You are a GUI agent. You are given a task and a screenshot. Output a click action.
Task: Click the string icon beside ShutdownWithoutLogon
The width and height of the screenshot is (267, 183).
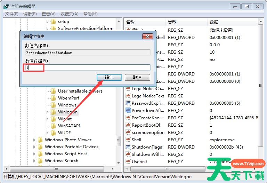(128, 154)
